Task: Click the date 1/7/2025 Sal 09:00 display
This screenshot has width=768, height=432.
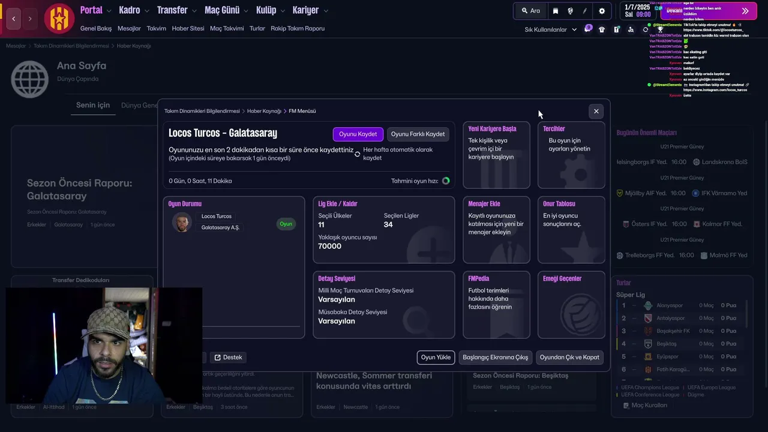Action: coord(637,10)
